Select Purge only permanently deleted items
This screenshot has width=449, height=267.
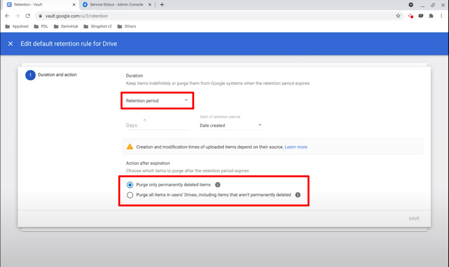[130, 185]
